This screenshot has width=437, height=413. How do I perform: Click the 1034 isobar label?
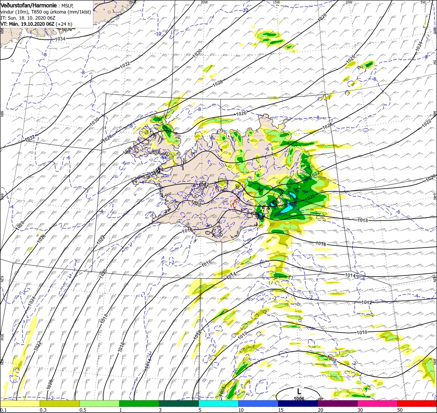click(x=60, y=39)
